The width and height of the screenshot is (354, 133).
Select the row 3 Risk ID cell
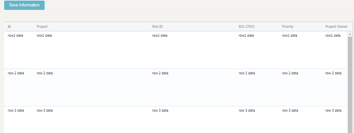point(160,110)
